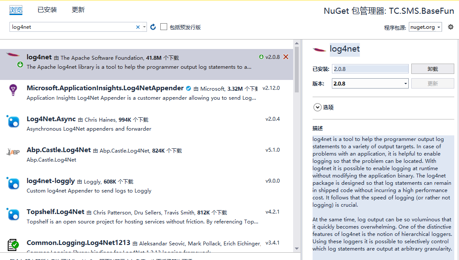Select the Log4Net.Async package
The height and width of the screenshot is (260, 459).
[x=51, y=119]
